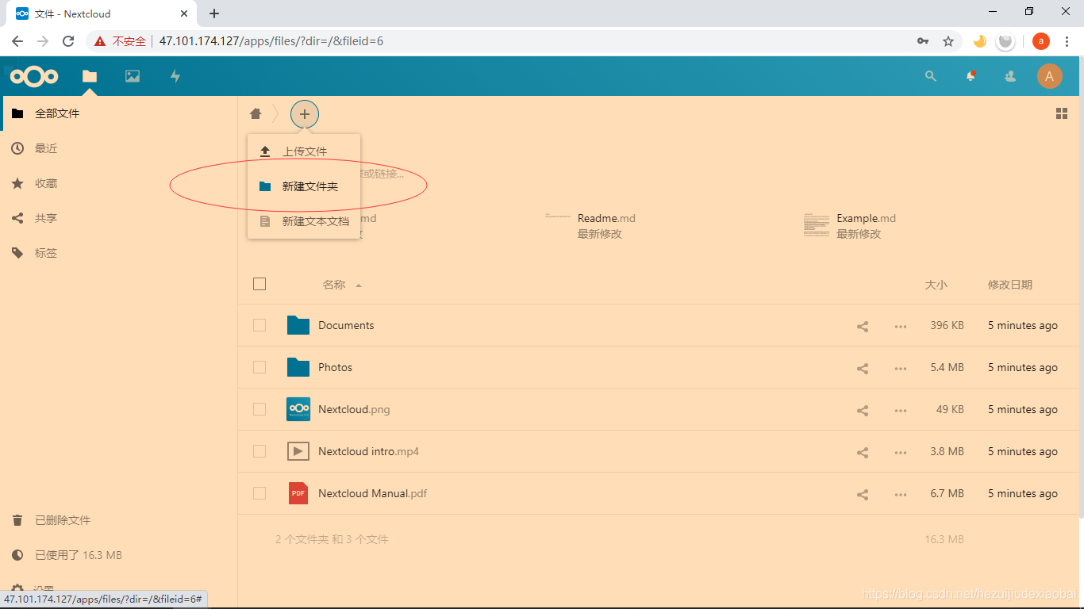Sort by 大小 column header
Viewport: 1084px width, 609px height.
[936, 285]
